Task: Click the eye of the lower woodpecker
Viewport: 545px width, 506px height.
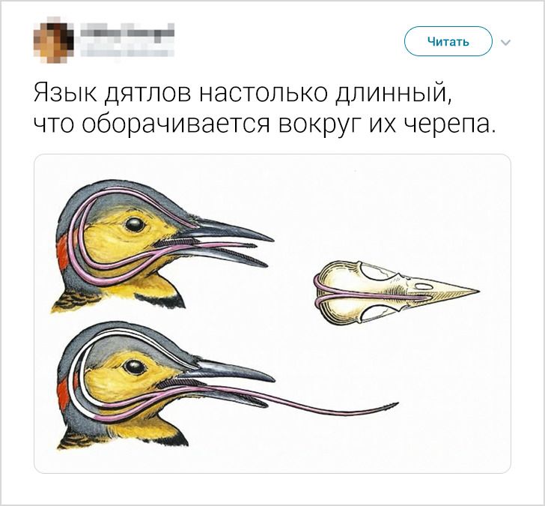Action: pyautogui.click(x=136, y=367)
